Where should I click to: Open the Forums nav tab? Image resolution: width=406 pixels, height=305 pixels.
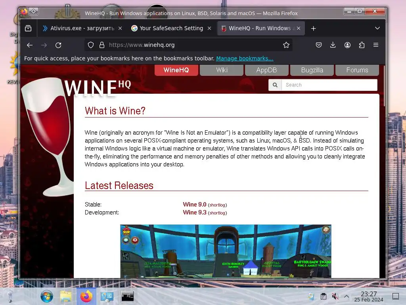click(x=357, y=70)
